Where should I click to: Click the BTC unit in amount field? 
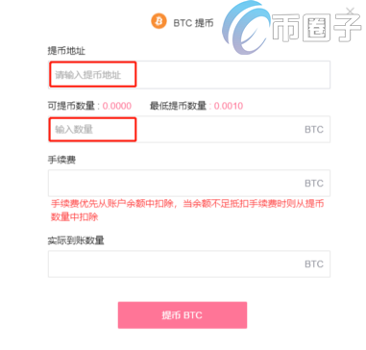click(314, 130)
